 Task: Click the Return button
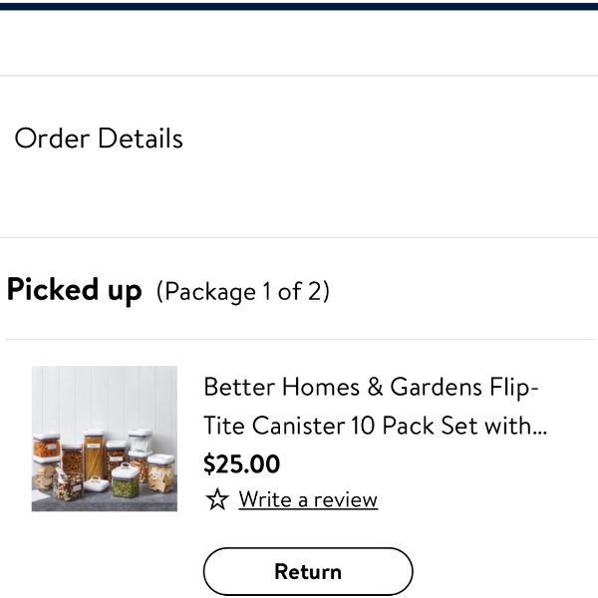[308, 571]
